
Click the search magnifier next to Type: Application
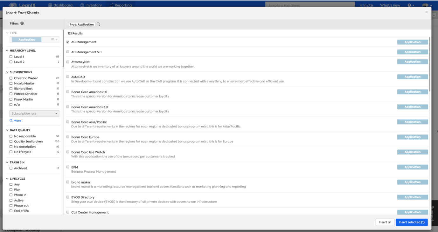[98, 24]
